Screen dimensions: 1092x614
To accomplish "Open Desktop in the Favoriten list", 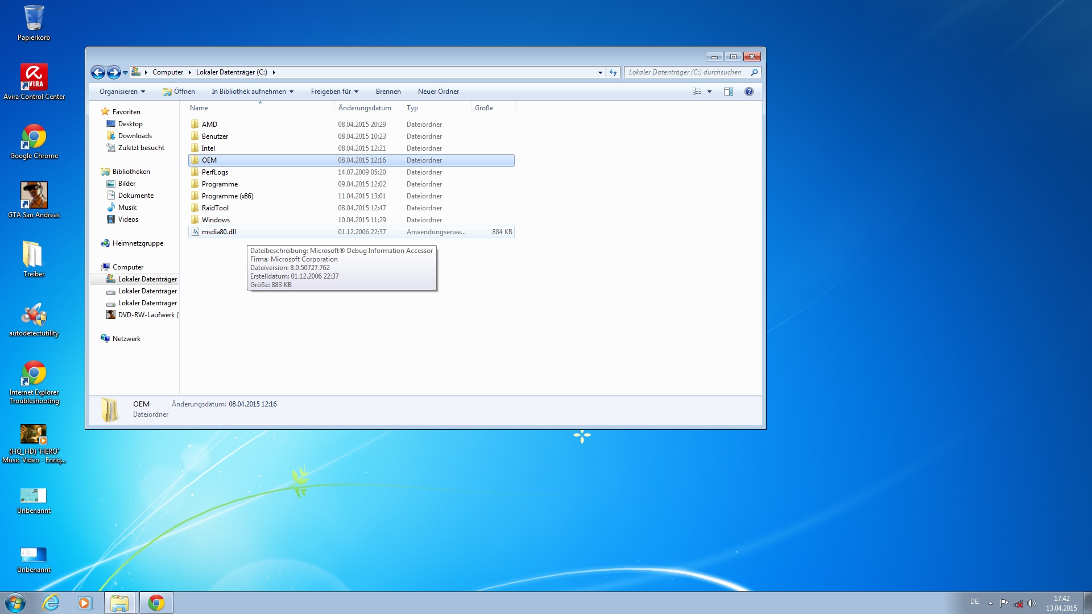I will pos(130,124).
